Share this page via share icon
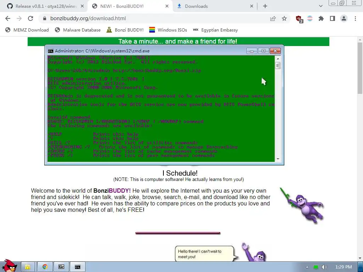 273,18
